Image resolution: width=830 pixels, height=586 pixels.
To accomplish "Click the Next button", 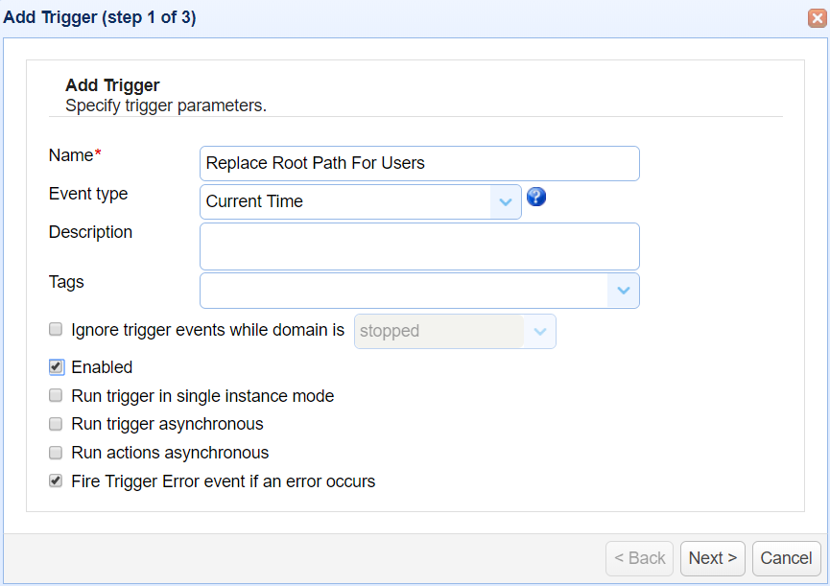I will pyautogui.click(x=712, y=557).
